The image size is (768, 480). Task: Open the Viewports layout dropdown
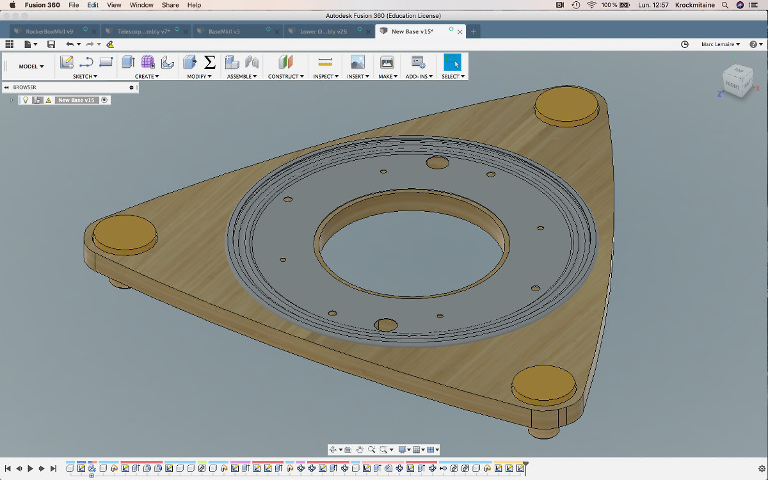pos(433,450)
